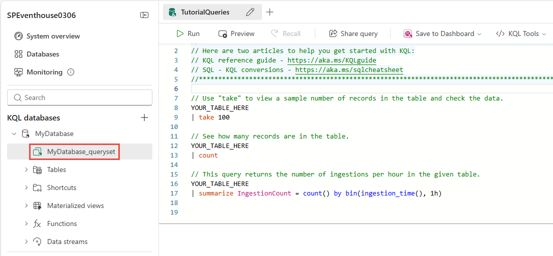Collapse the MyDatabase tree node

pos(14,133)
